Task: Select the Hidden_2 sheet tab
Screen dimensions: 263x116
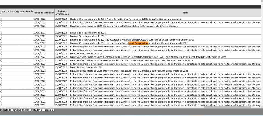Action: (x=38, y=110)
